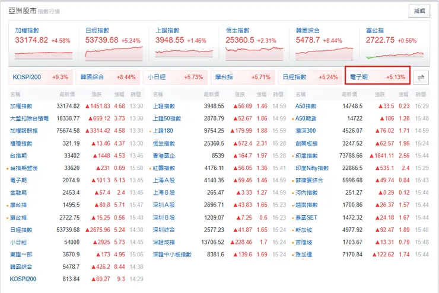This screenshot has height=293, width=439.
Task: Click 漲幅 header in the right table
Action: 403,94
